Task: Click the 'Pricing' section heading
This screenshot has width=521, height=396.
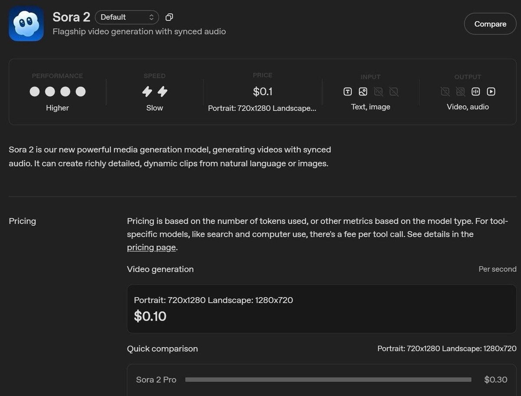Action: [x=22, y=221]
